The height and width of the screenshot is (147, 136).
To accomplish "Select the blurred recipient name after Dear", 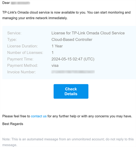I will tap(20, 3).
